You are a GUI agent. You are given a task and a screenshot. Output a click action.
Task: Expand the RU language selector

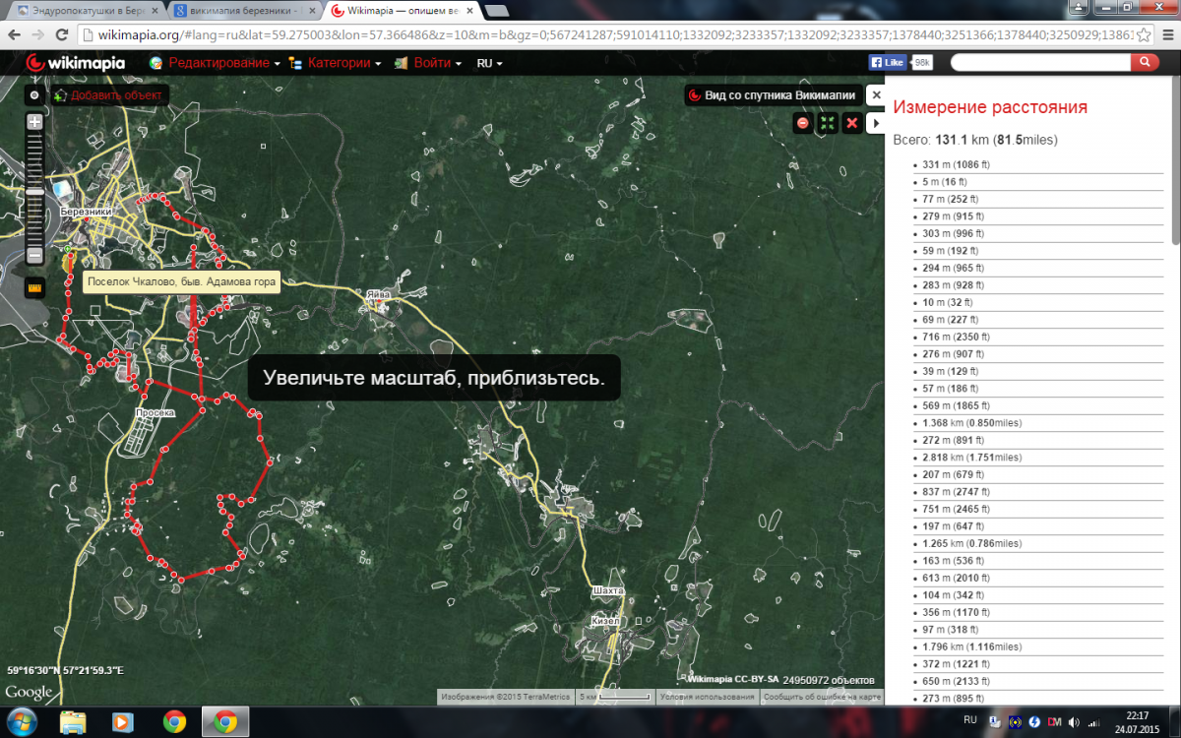coord(489,63)
